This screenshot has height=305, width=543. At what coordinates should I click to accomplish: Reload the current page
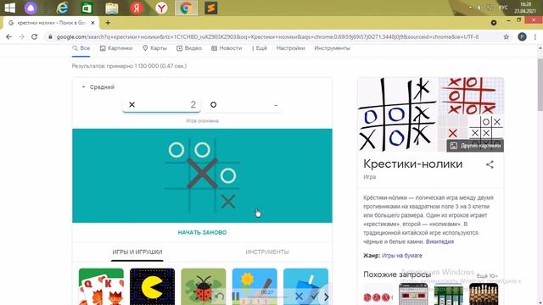click(34, 36)
